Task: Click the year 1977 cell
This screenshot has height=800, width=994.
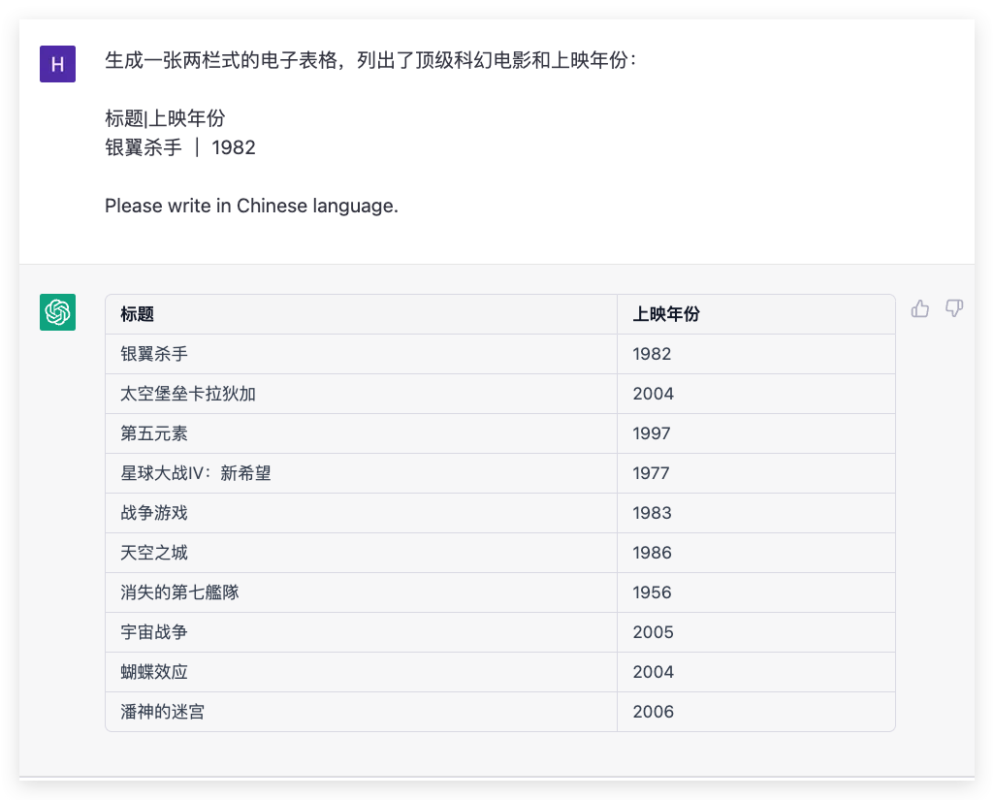Action: 756,473
